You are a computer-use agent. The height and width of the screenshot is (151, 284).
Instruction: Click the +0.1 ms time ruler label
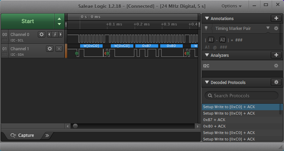click(x=114, y=24)
